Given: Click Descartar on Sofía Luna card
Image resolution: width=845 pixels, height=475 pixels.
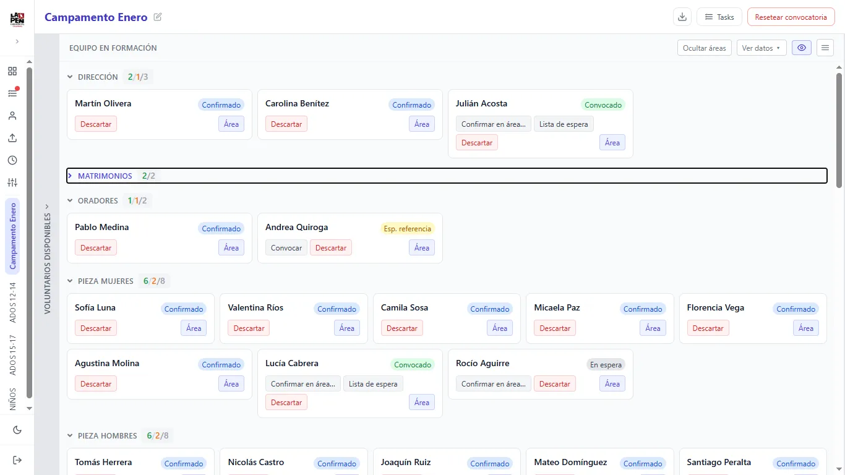Looking at the screenshot, I should 96,328.
